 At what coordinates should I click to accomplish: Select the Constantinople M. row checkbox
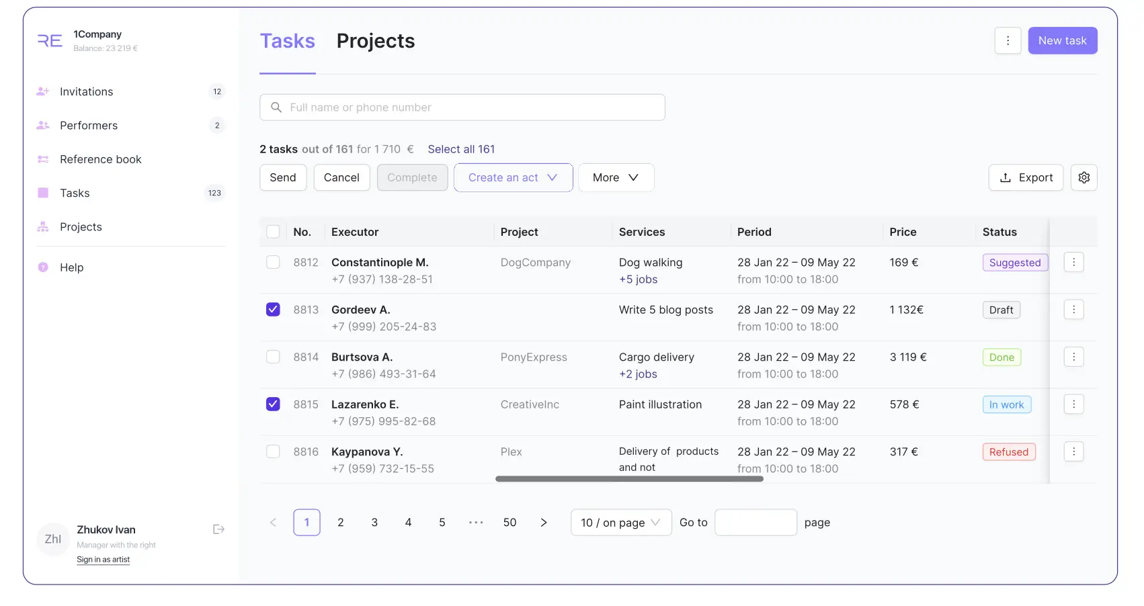click(273, 262)
